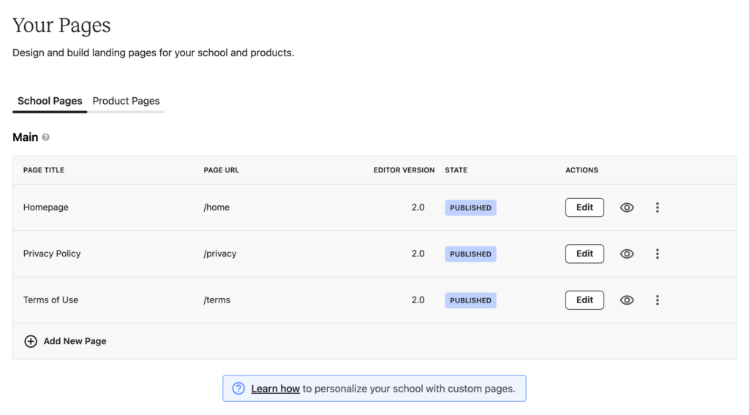Click the 2.0 editor version in Homepage row
The image size is (749, 415).
point(418,207)
